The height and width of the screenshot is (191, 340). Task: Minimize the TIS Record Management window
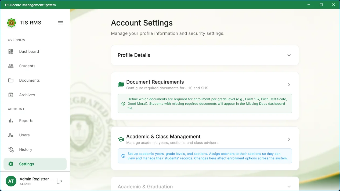309,5
